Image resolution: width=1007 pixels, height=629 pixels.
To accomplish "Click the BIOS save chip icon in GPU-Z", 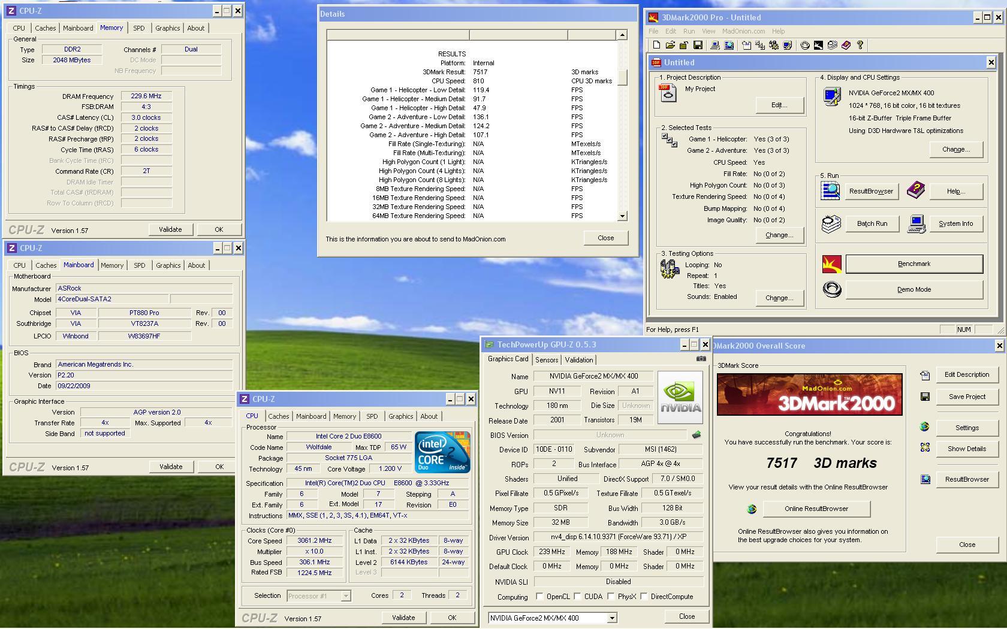I will [697, 435].
